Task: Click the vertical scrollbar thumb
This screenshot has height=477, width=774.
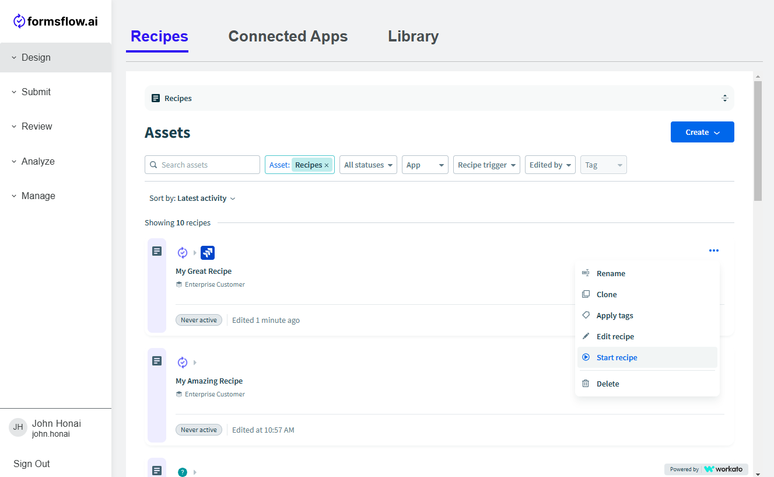Action: (758, 140)
